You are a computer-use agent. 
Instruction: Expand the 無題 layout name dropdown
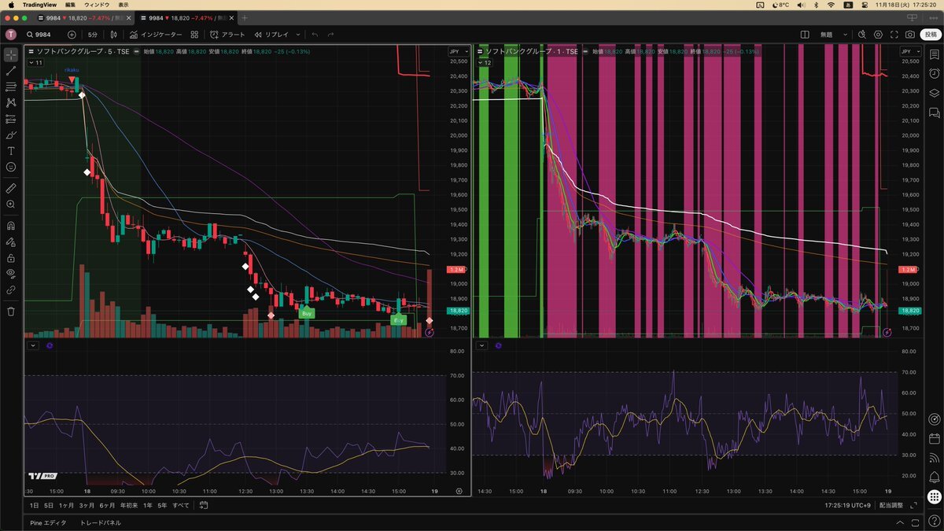[x=834, y=35]
